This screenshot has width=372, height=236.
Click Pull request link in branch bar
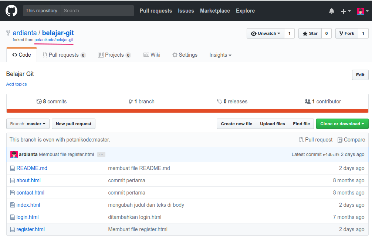tap(315, 140)
